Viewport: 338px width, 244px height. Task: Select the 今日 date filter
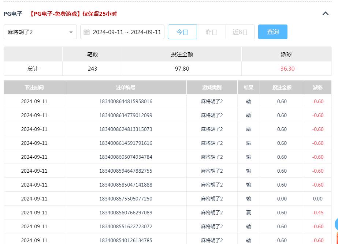tap(182, 32)
